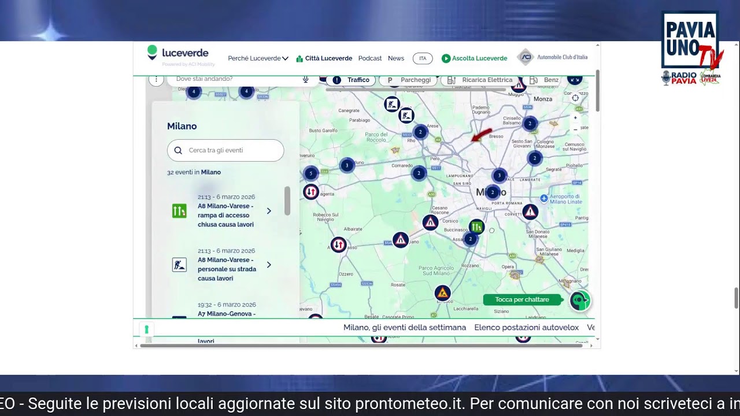Viewport: 740px width, 416px height.
Task: Open Città Luceverde menu item
Action: coord(324,58)
